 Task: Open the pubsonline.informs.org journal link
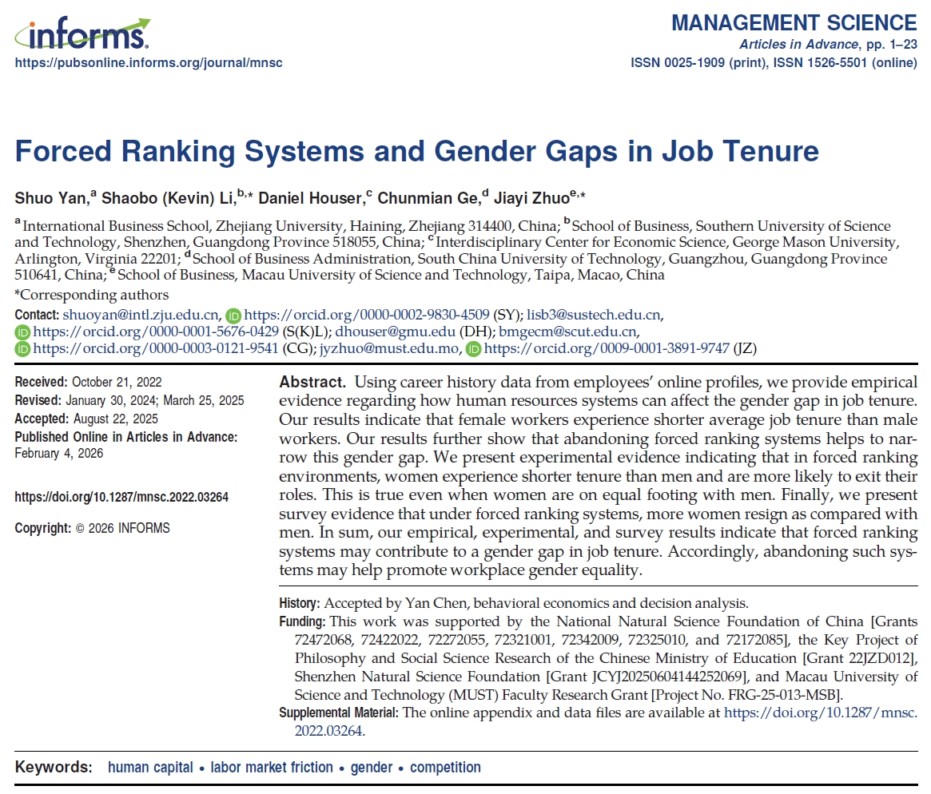(x=149, y=63)
